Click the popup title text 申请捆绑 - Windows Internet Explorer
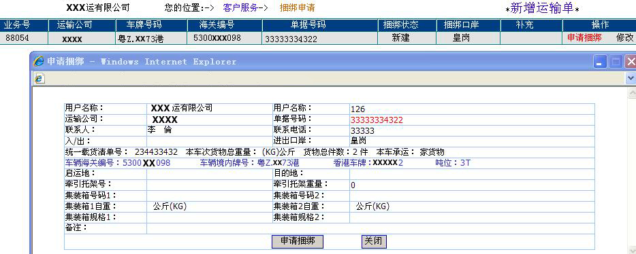This screenshot has width=636, height=254. (x=142, y=62)
